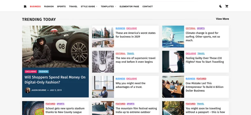
Task: Select Sports in the navigation bar
Action: (x=61, y=6)
